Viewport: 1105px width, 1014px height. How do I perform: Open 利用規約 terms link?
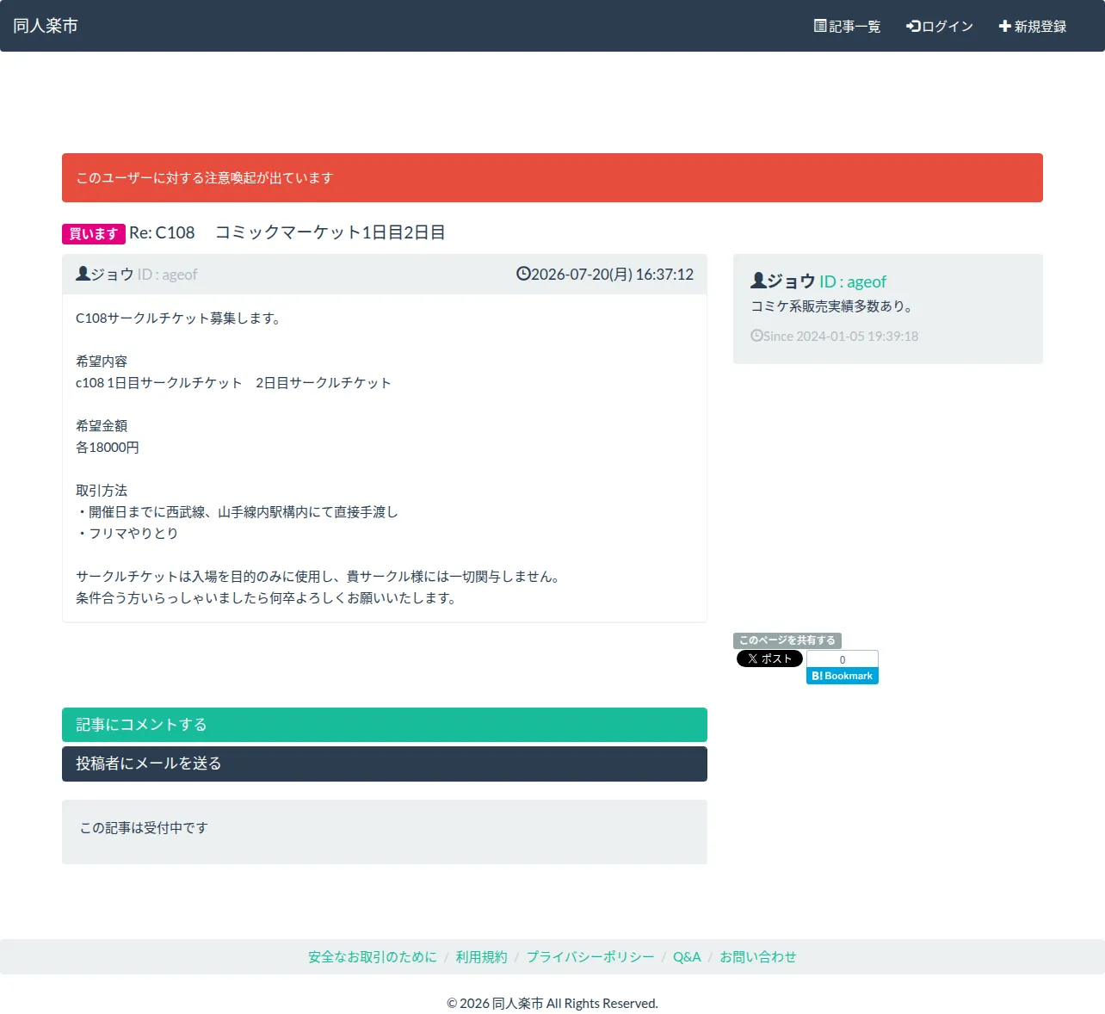pos(481,956)
